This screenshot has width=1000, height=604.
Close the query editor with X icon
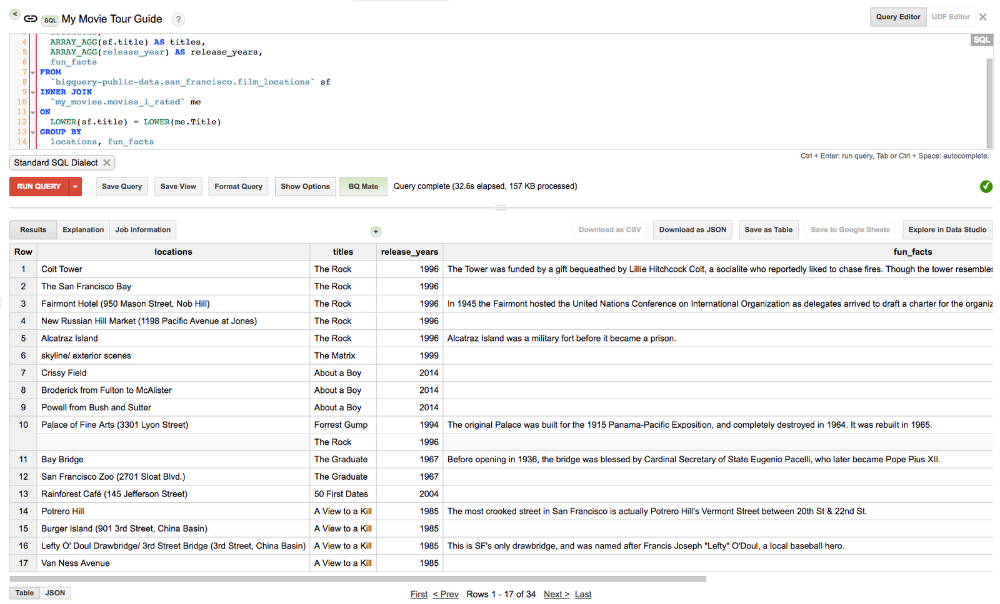click(x=983, y=17)
